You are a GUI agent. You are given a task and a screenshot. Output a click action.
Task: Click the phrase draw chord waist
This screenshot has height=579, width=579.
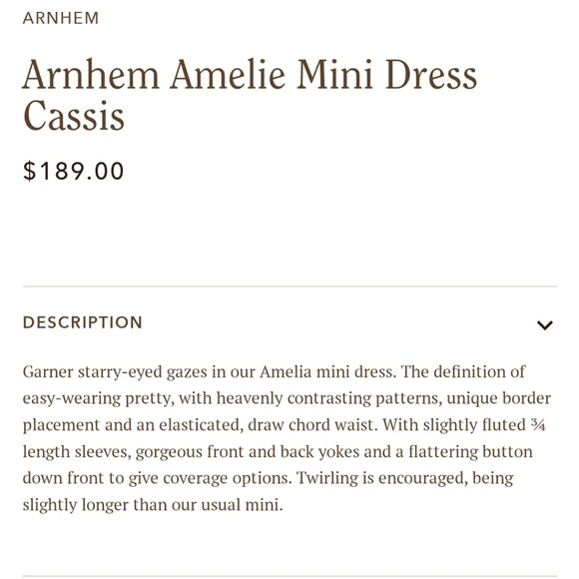coord(310,425)
